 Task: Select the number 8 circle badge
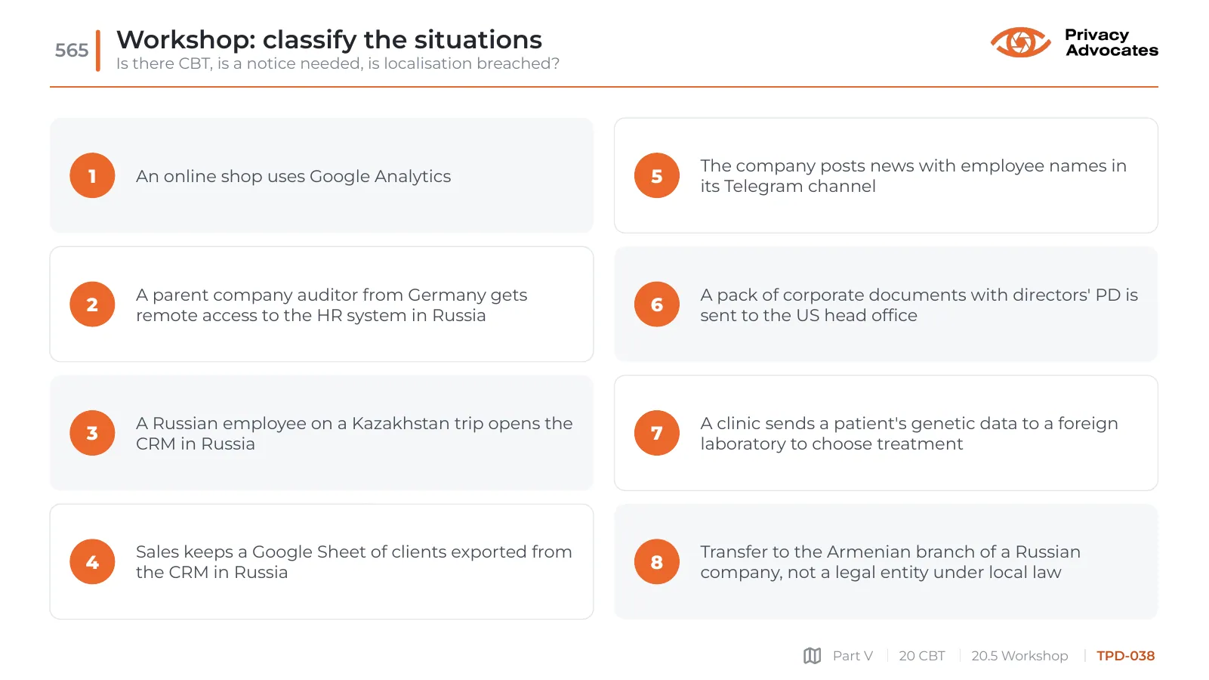point(656,561)
